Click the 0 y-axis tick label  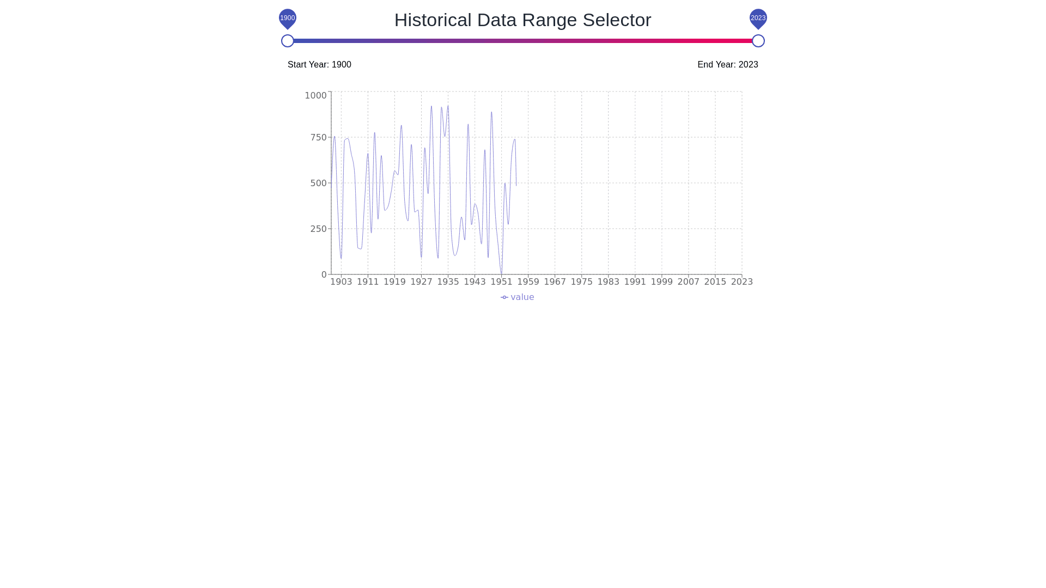pos(324,275)
